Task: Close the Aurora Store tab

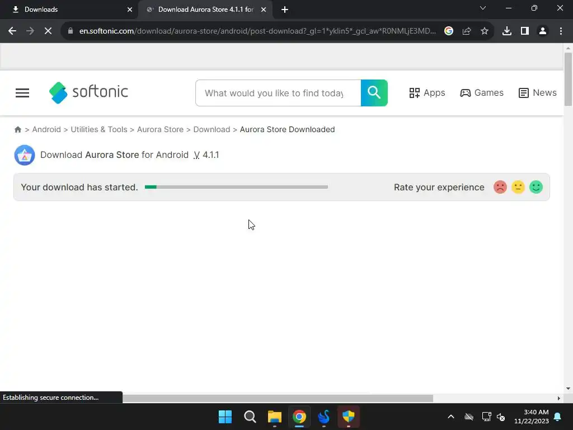Action: click(x=264, y=10)
